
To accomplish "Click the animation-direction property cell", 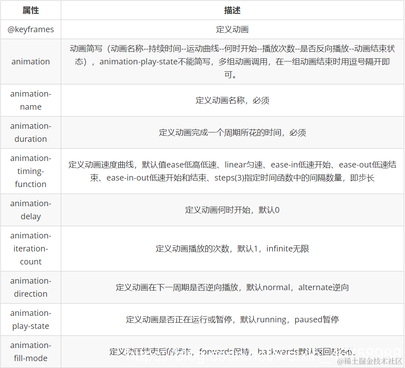I will (x=31, y=287).
